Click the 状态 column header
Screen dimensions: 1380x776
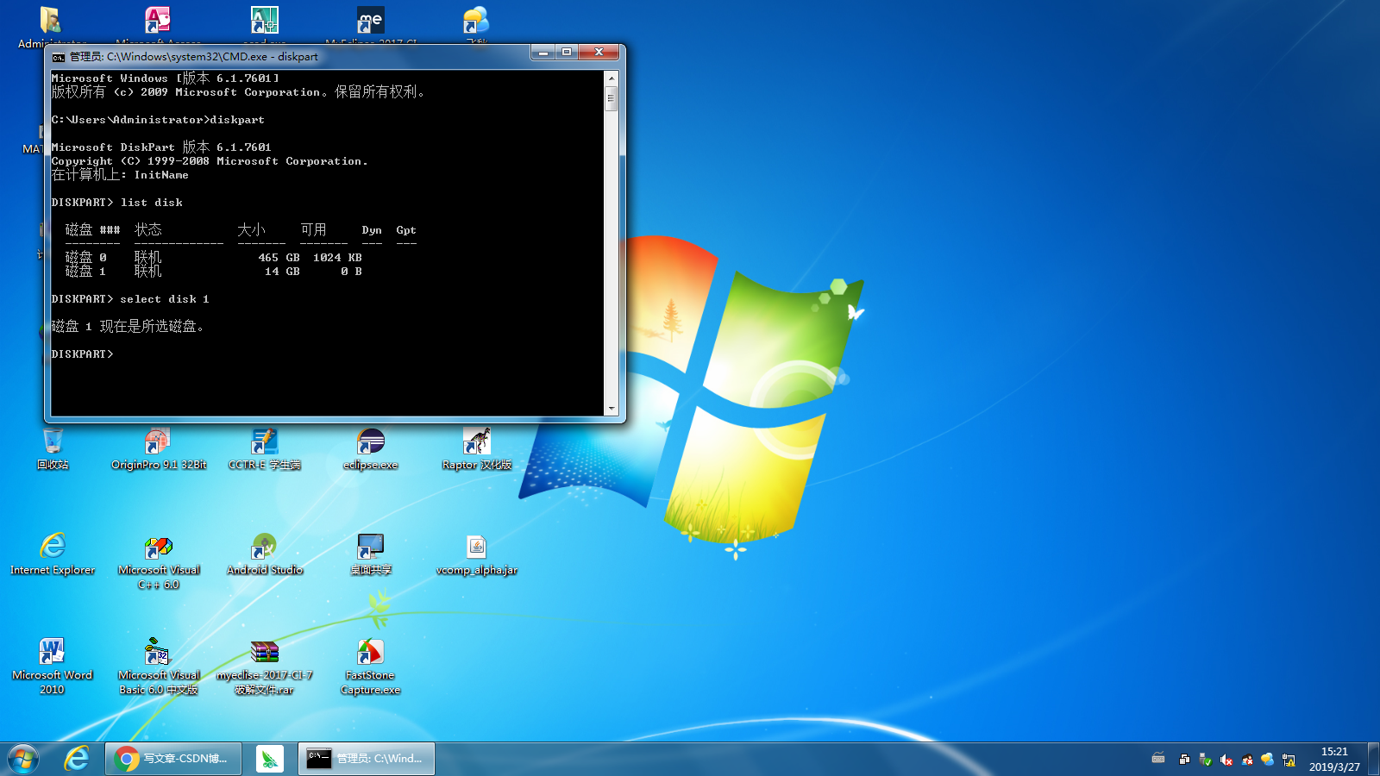click(148, 230)
